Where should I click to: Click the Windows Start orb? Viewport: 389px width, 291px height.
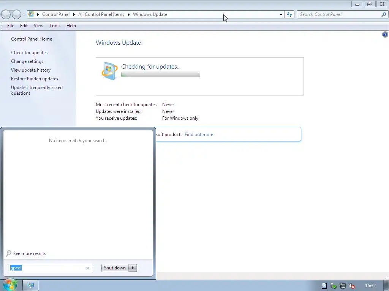10,285
